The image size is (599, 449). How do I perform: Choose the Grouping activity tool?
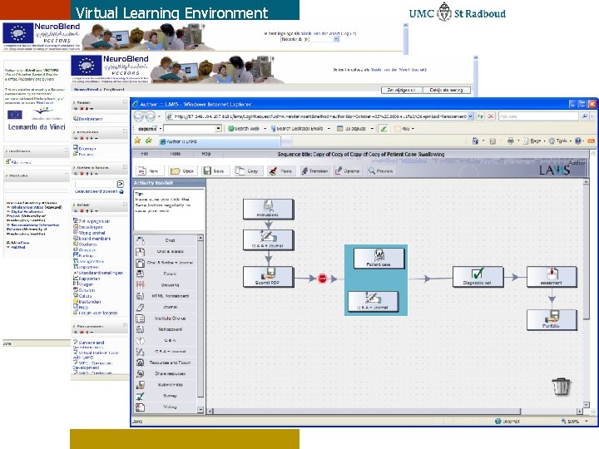(x=165, y=285)
